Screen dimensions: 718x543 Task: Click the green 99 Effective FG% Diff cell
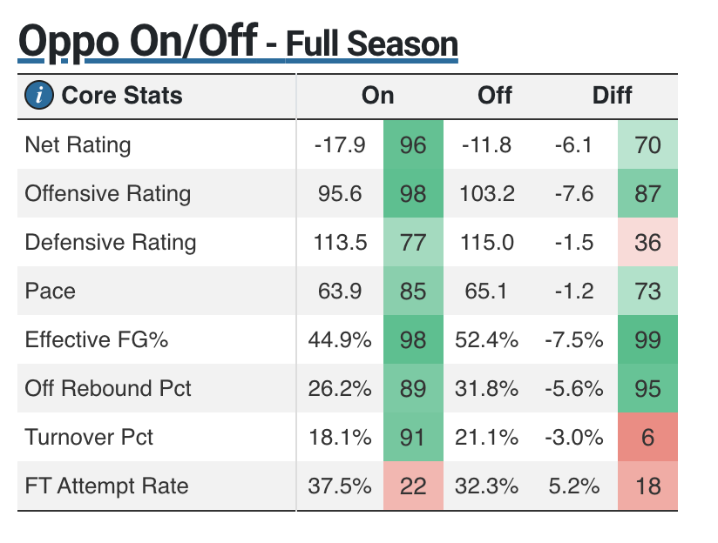pos(647,339)
